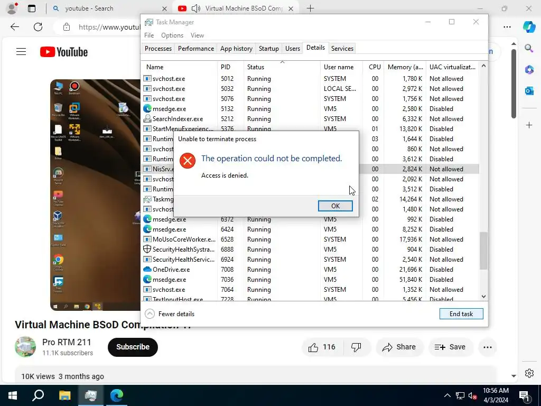Open Edge sidebar settings gear
Viewport: 541px width, 406px height.
(529, 373)
